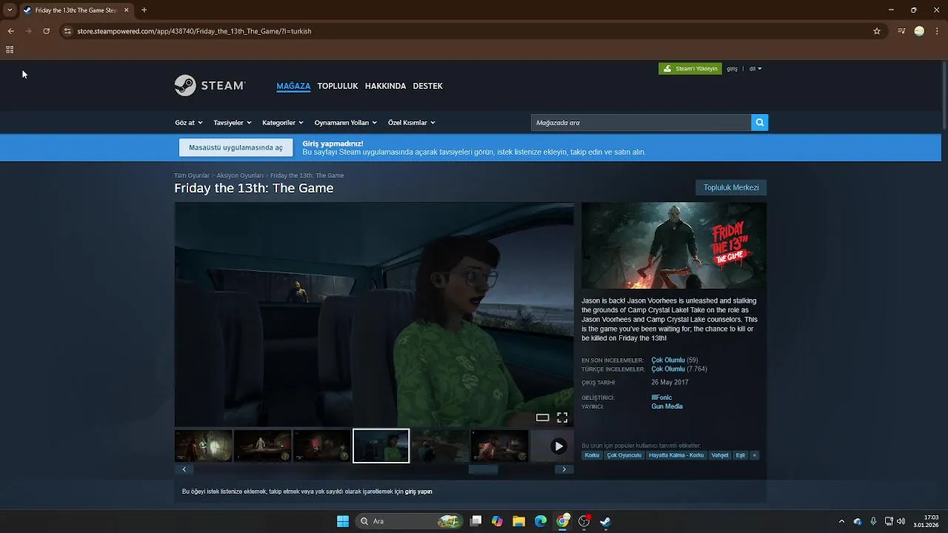This screenshot has height=533, width=948.
Task: Open the Chrome three-dot menu
Action: point(937,31)
